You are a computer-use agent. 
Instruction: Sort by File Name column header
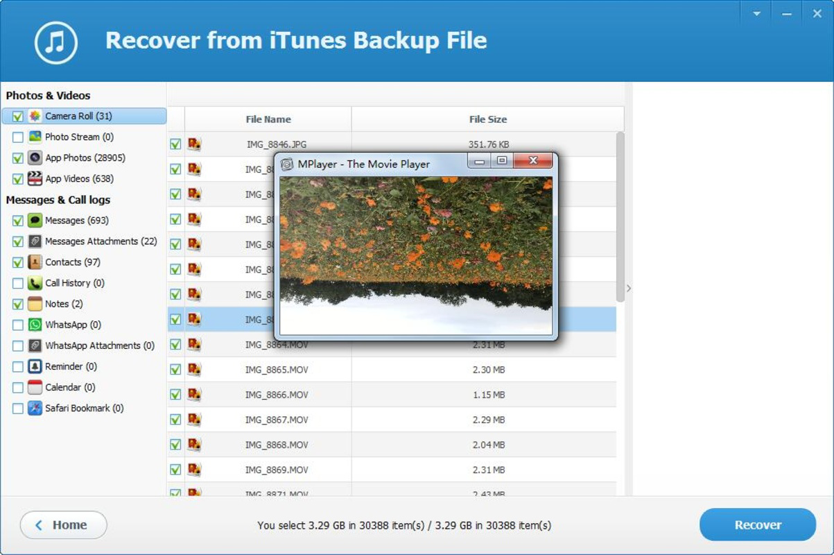point(268,119)
